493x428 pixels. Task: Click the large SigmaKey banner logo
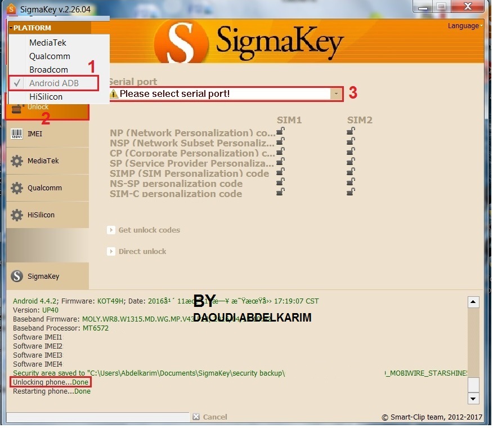(248, 41)
